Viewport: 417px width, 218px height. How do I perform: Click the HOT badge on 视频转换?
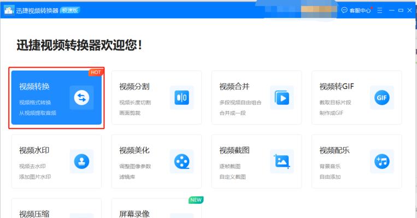pos(96,72)
